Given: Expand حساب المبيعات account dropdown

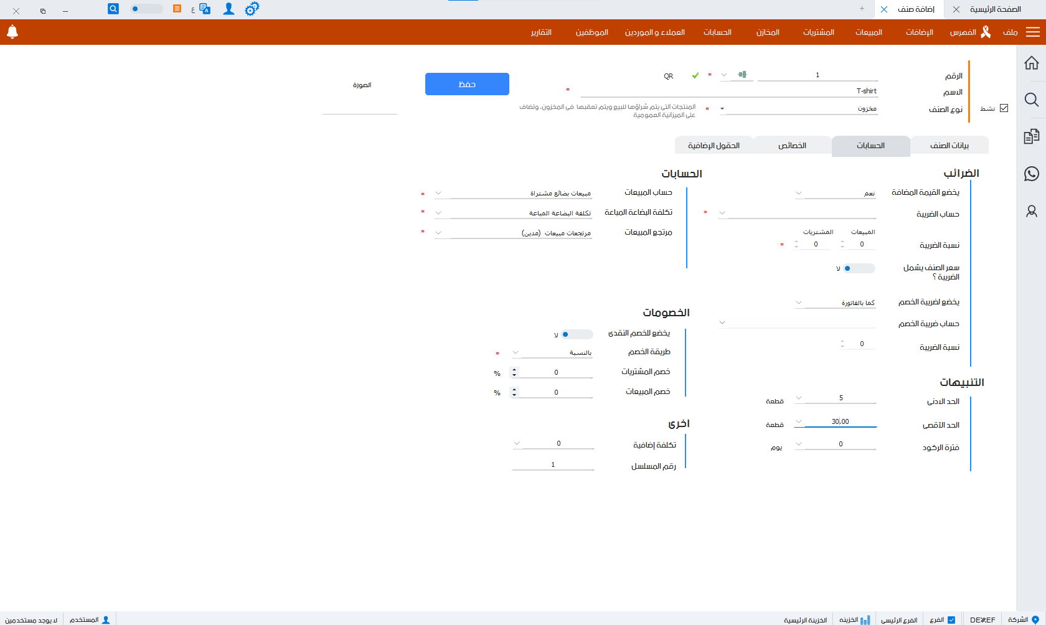Looking at the screenshot, I should 438,194.
